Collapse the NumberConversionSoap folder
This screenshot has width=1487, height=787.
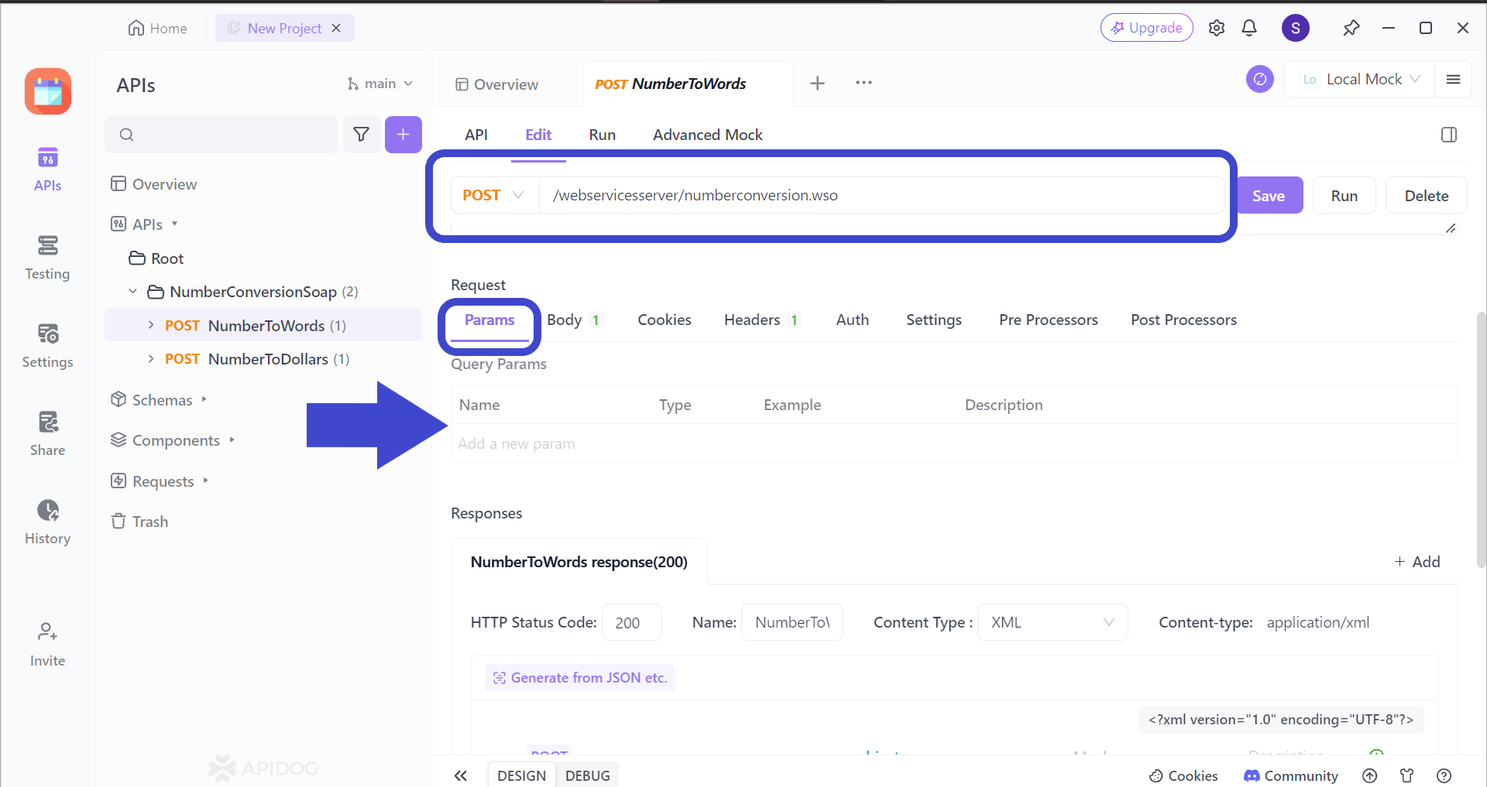(132, 292)
